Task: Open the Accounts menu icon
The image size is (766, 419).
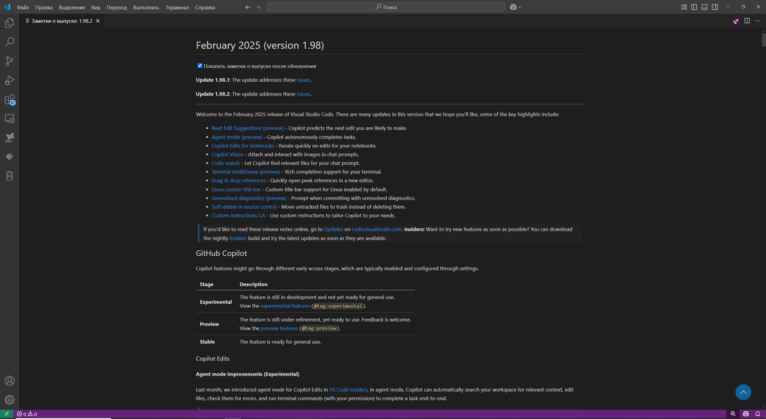Action: [10, 381]
